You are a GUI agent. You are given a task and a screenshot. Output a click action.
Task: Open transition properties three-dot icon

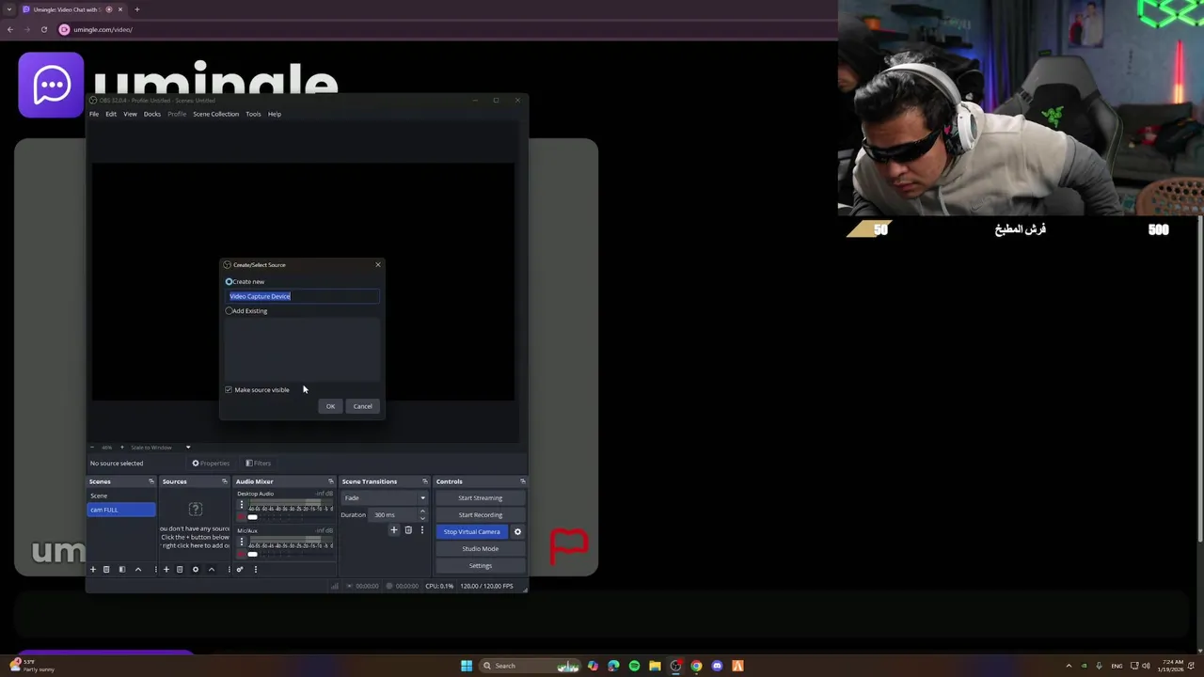pyautogui.click(x=421, y=530)
